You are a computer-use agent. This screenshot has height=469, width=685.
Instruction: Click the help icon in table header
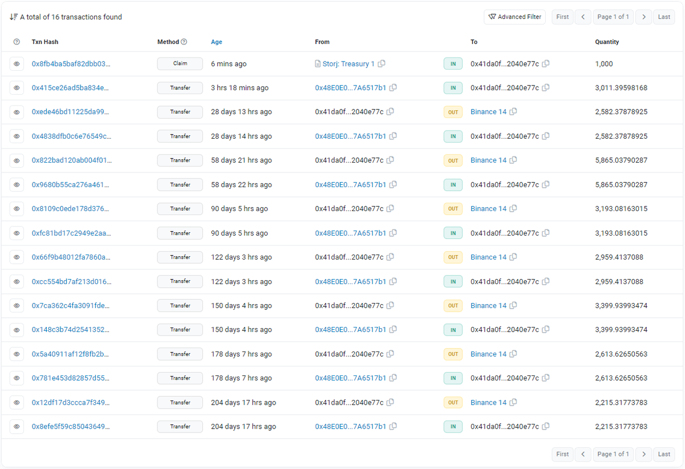coord(17,42)
